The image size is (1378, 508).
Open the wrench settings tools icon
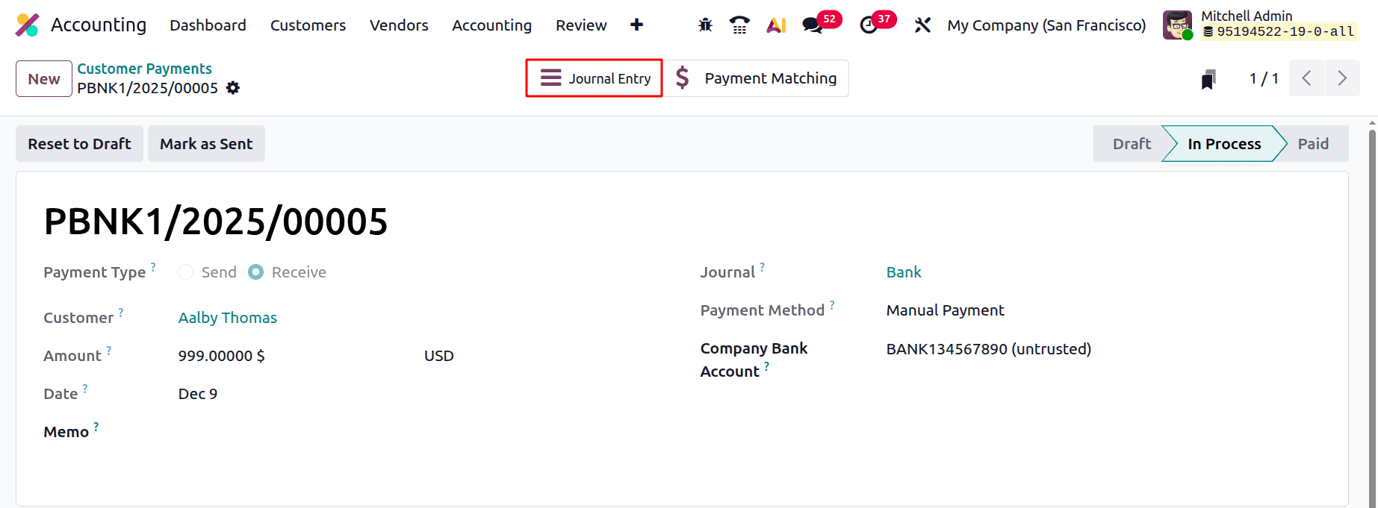[922, 25]
